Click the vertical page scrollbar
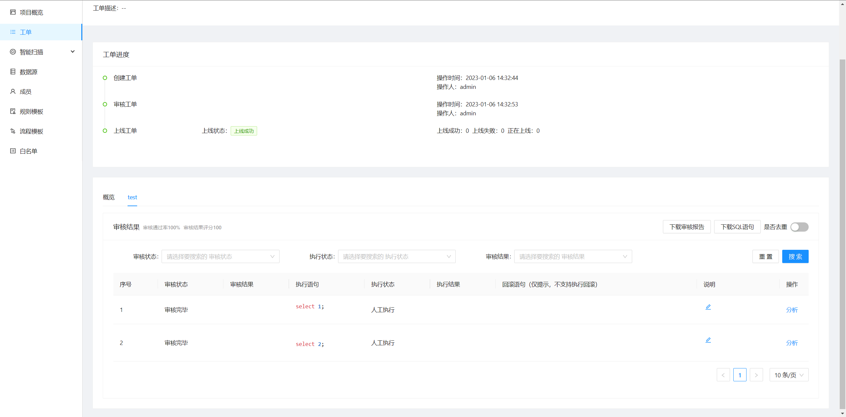 [842, 234]
